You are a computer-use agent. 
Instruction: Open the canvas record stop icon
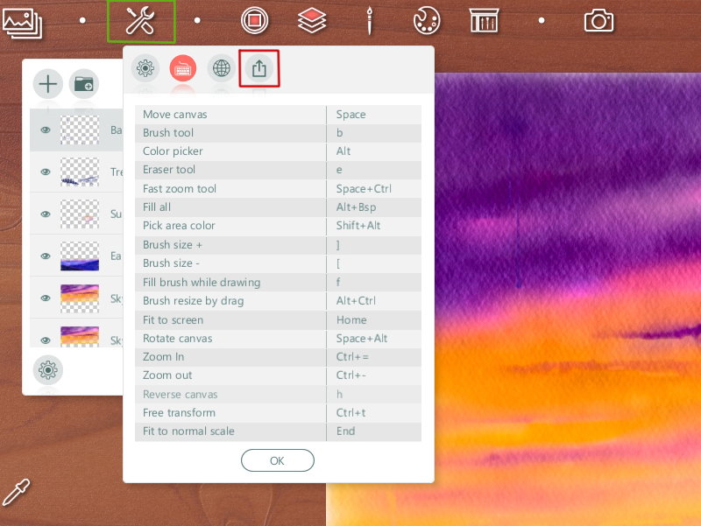pyautogui.click(x=254, y=20)
